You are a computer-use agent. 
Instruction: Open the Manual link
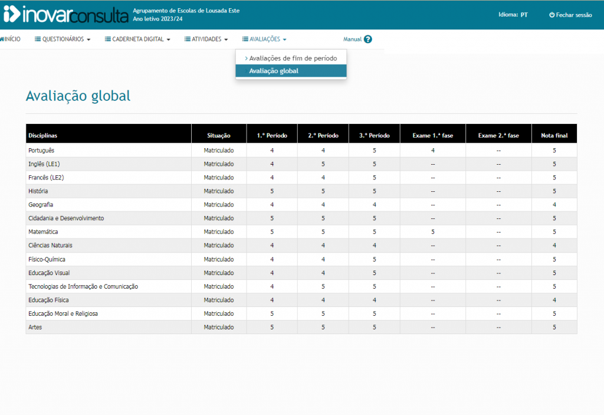[x=353, y=40]
